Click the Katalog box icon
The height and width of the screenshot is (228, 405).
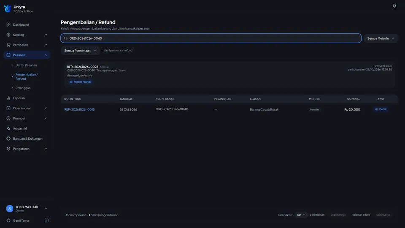pos(8,35)
